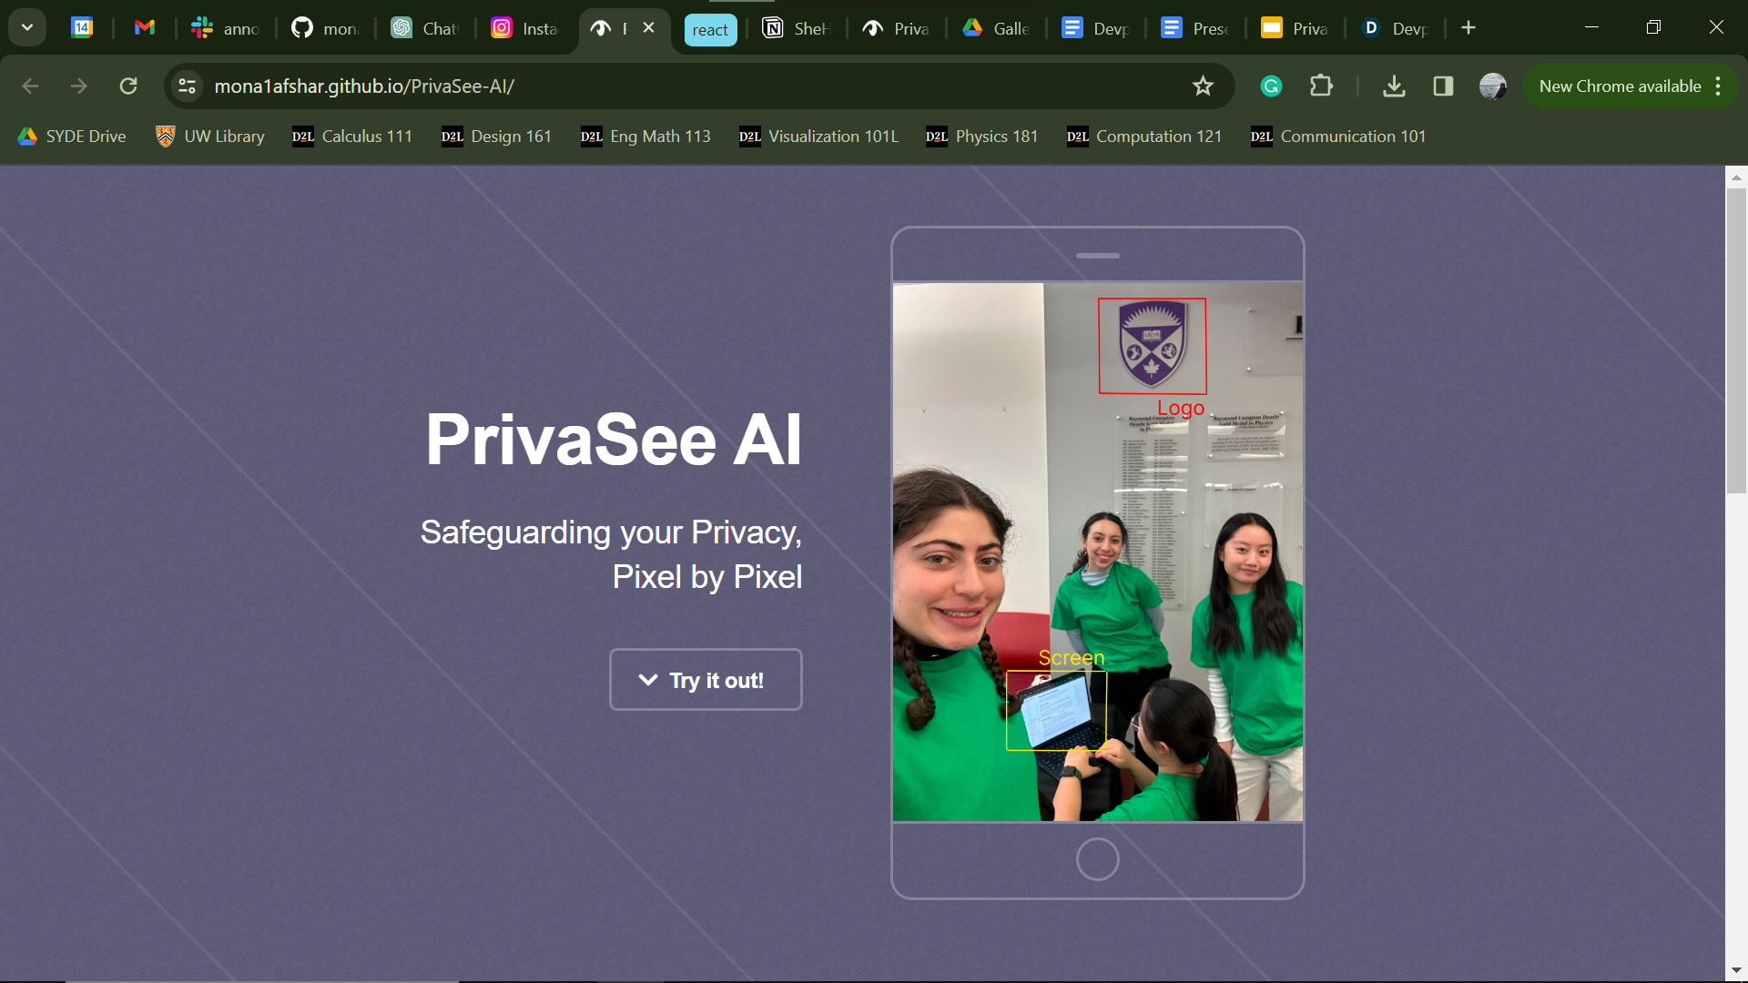Expand the Try it out! chevron button
Viewport: 1748px width, 983px height.
(706, 680)
